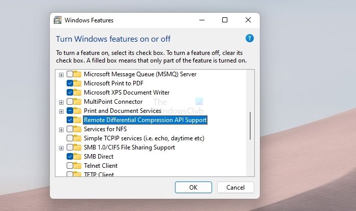Click folder icon beside Microsoft Message Queue Server
356x211 pixels.
77,74
